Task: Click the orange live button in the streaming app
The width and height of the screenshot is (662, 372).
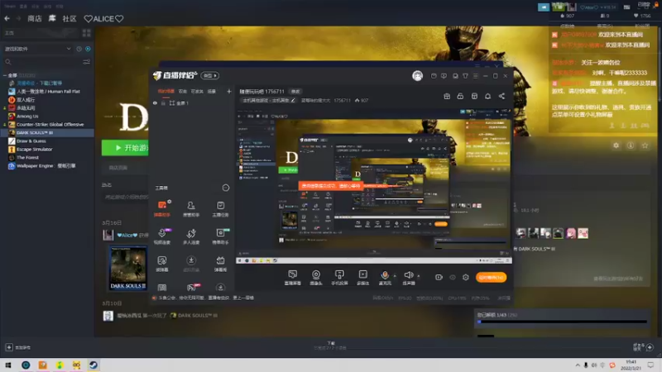Action: [x=491, y=278]
